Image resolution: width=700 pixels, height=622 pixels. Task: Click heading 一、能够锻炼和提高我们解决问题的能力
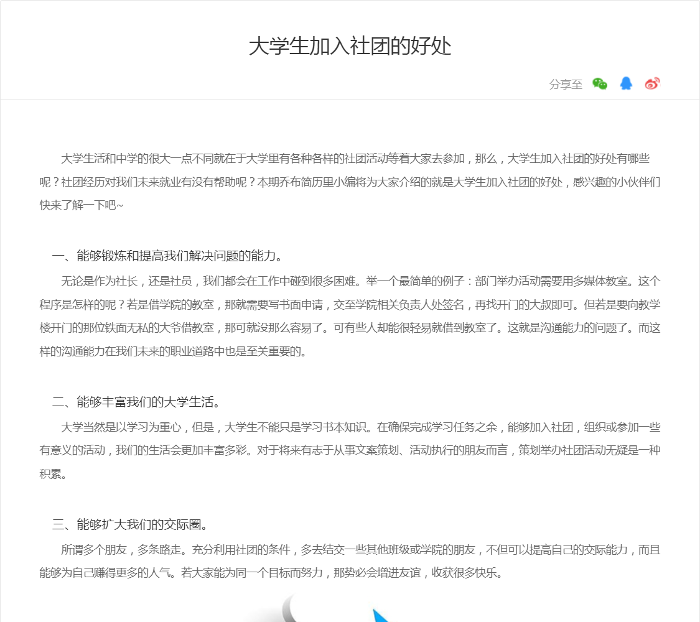[168, 256]
